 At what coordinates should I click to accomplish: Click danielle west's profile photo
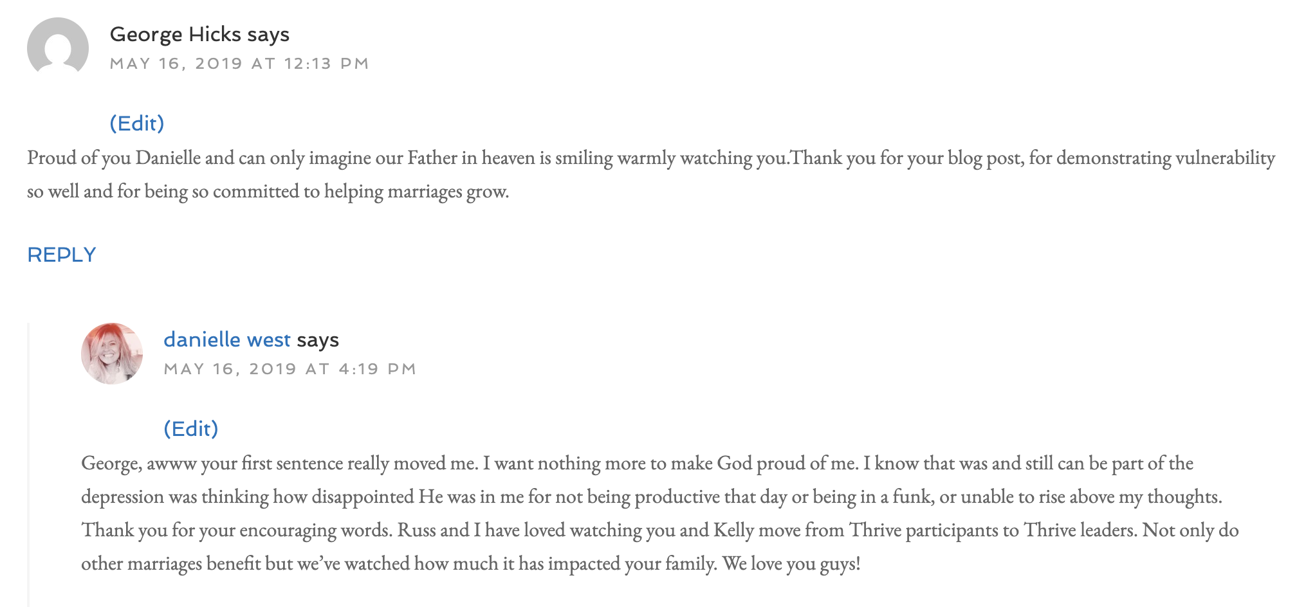pyautogui.click(x=112, y=354)
